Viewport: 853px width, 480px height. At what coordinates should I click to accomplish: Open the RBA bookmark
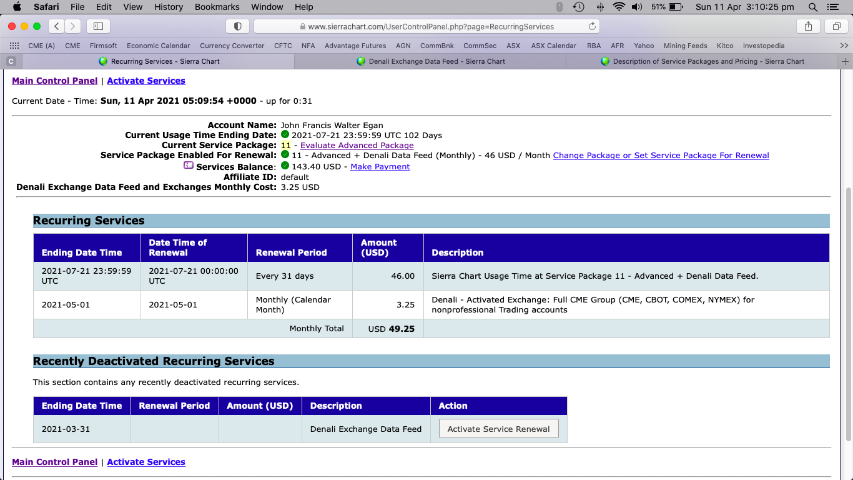point(594,46)
